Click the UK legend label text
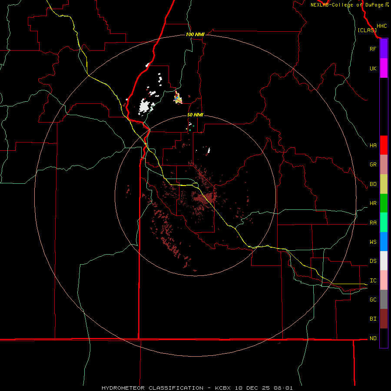The width and height of the screenshot is (391, 391). (373, 68)
